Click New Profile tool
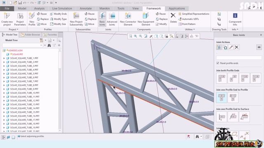This screenshot has width=264, height=148. 32,19
